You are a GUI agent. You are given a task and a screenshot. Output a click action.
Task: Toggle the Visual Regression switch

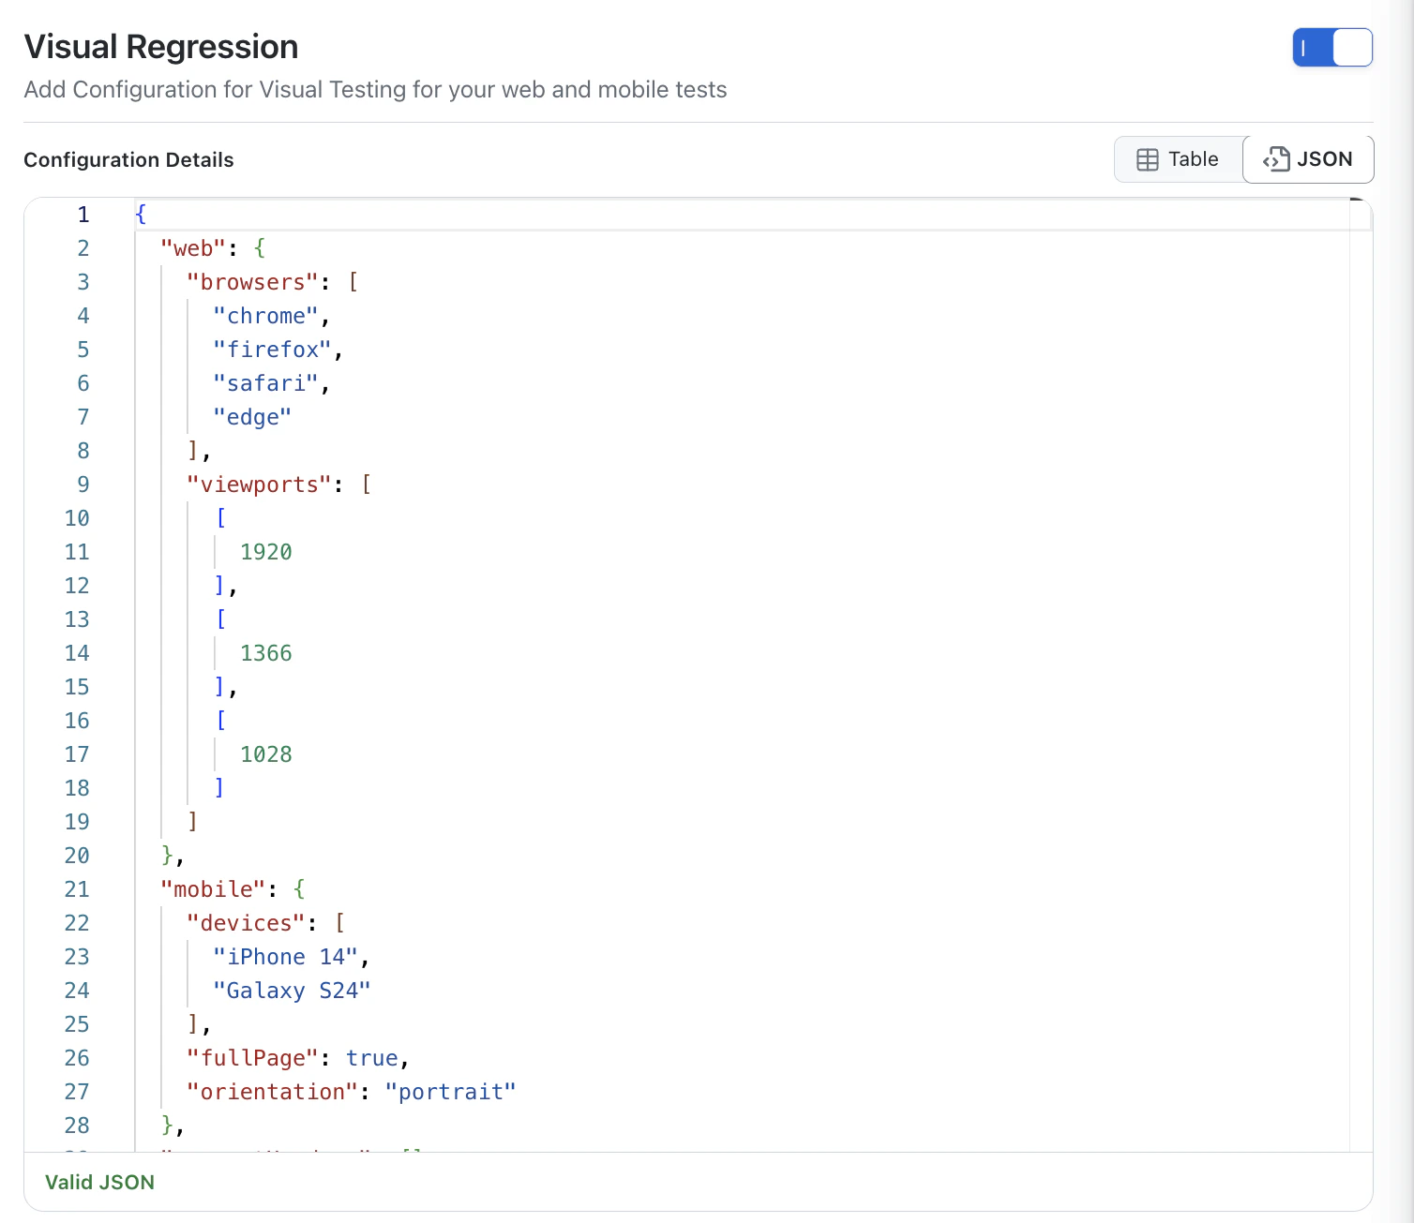pos(1331,48)
